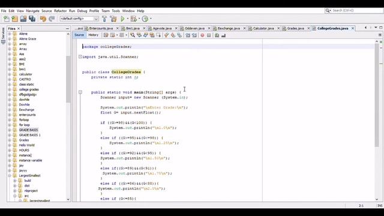Close the Calculator.java tab
This screenshot has width=384, height=216.
point(278,28)
